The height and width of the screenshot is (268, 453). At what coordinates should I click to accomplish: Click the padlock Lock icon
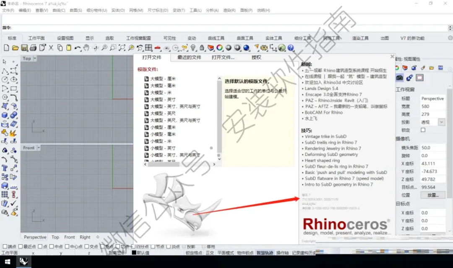click(x=202, y=48)
